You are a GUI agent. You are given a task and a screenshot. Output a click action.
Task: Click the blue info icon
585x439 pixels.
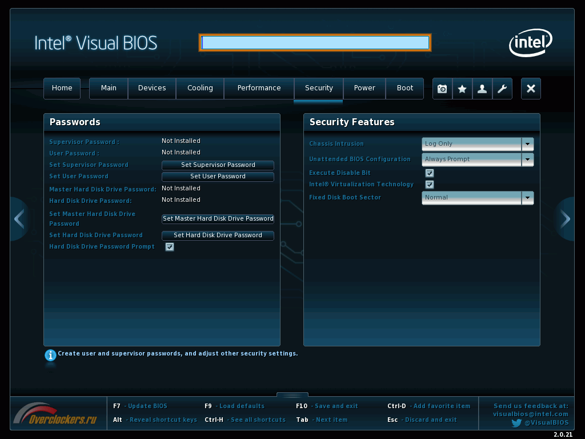[x=50, y=355]
